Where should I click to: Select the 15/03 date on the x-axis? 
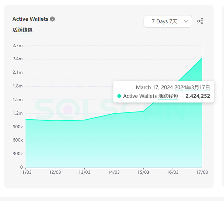tap(143, 172)
